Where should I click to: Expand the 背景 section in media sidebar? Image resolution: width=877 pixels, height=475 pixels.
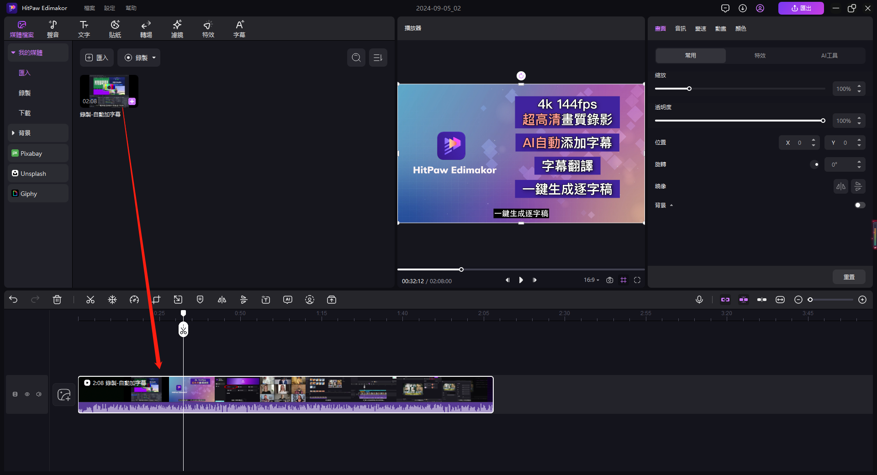13,133
